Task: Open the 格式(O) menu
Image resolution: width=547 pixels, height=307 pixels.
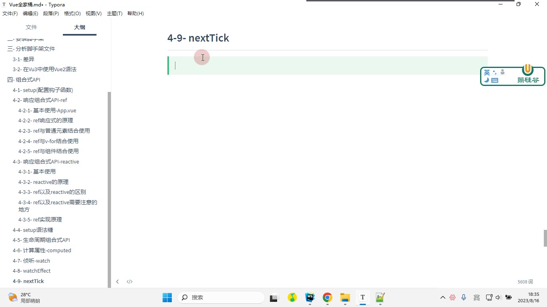Action: [x=72, y=14]
